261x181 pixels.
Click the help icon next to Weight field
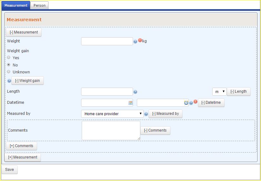(x=135, y=41)
